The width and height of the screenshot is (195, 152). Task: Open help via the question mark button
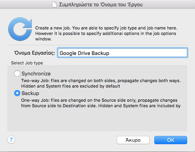pyautogui.click(x=11, y=139)
